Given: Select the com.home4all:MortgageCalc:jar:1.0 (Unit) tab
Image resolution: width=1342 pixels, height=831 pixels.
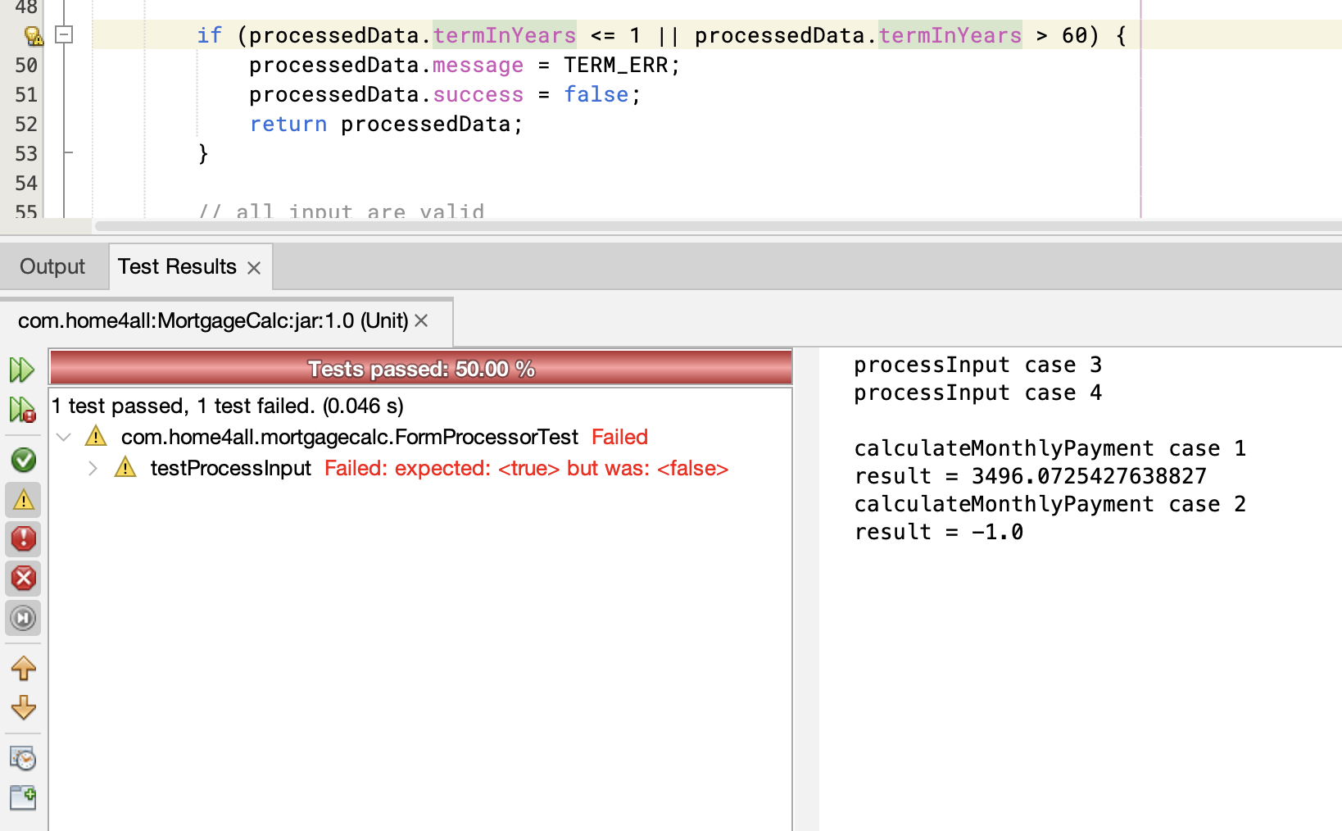Looking at the screenshot, I should tap(213, 320).
